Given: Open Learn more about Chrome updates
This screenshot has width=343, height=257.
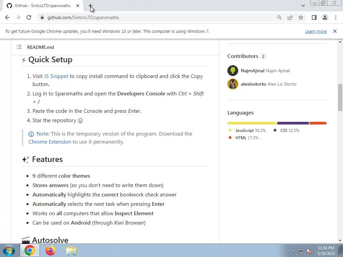Looking at the screenshot, I should (316, 31).
